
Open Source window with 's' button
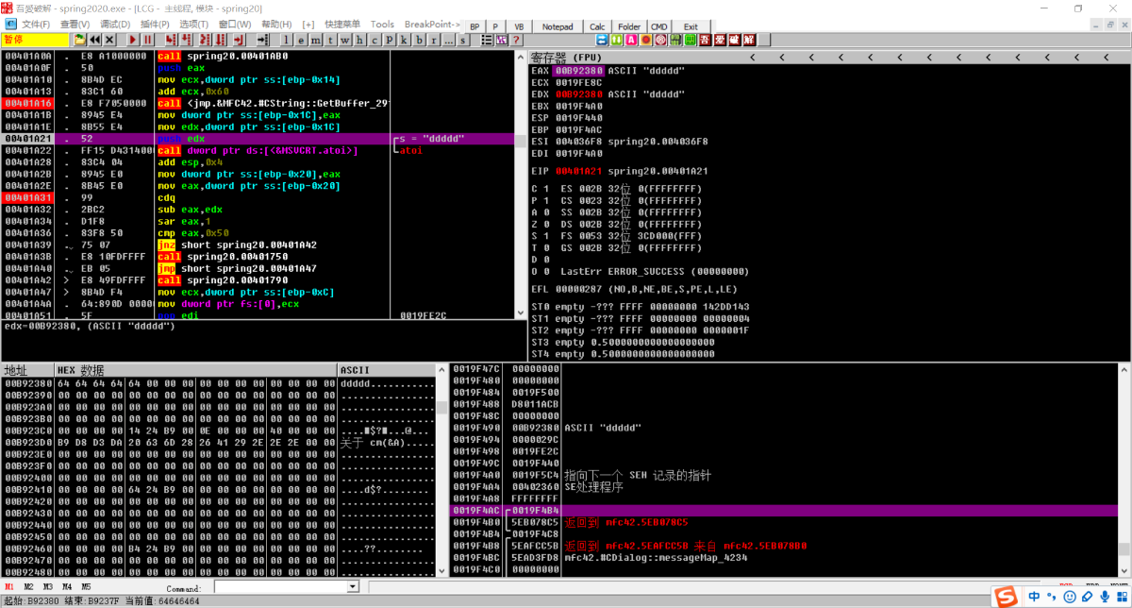tap(463, 40)
